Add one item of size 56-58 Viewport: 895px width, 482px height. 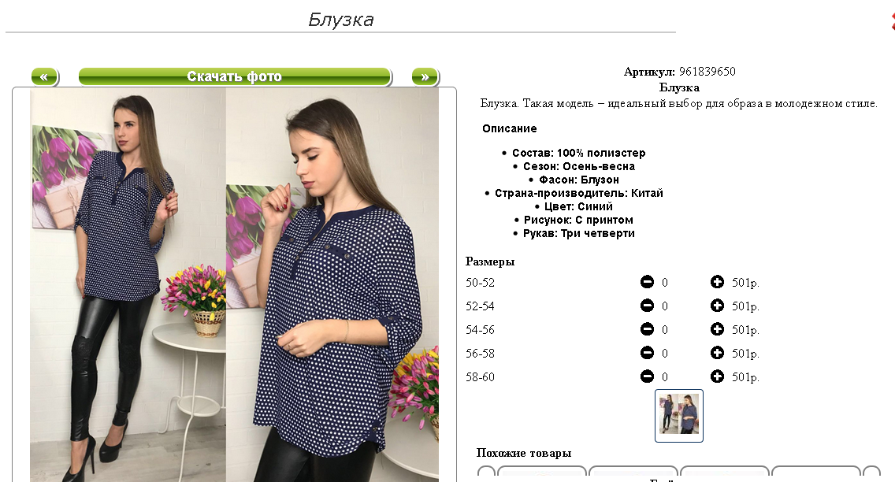717,353
